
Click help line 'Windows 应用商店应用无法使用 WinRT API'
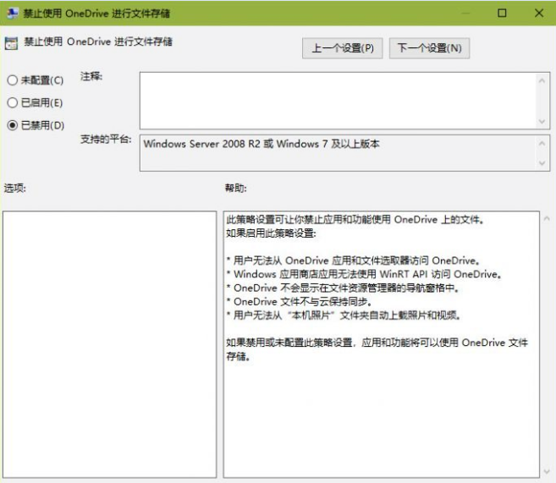pyautogui.click(x=331, y=274)
